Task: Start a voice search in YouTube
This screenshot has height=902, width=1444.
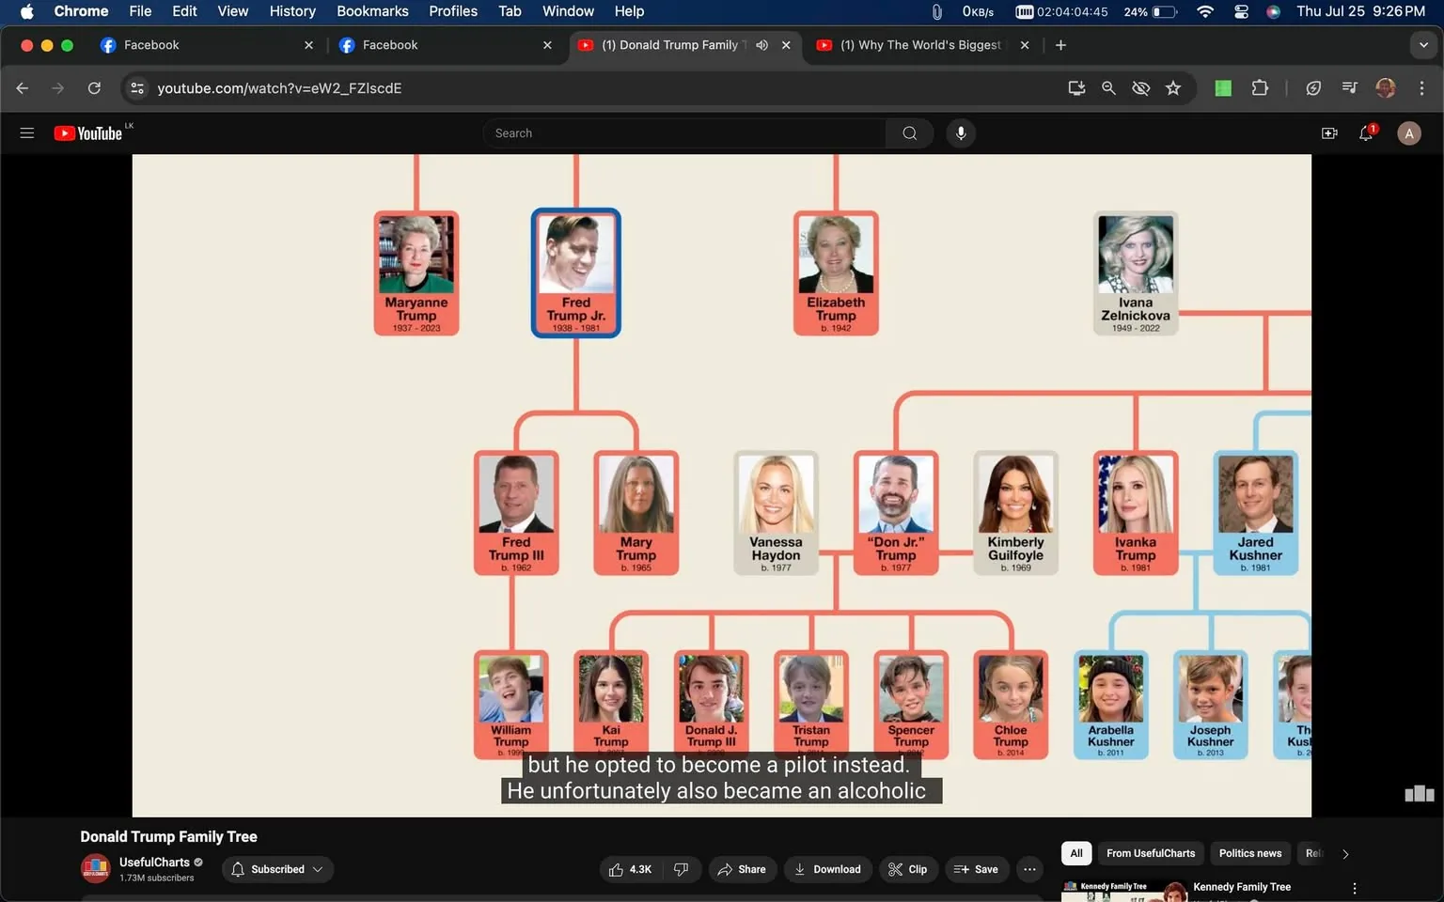Action: (x=961, y=132)
